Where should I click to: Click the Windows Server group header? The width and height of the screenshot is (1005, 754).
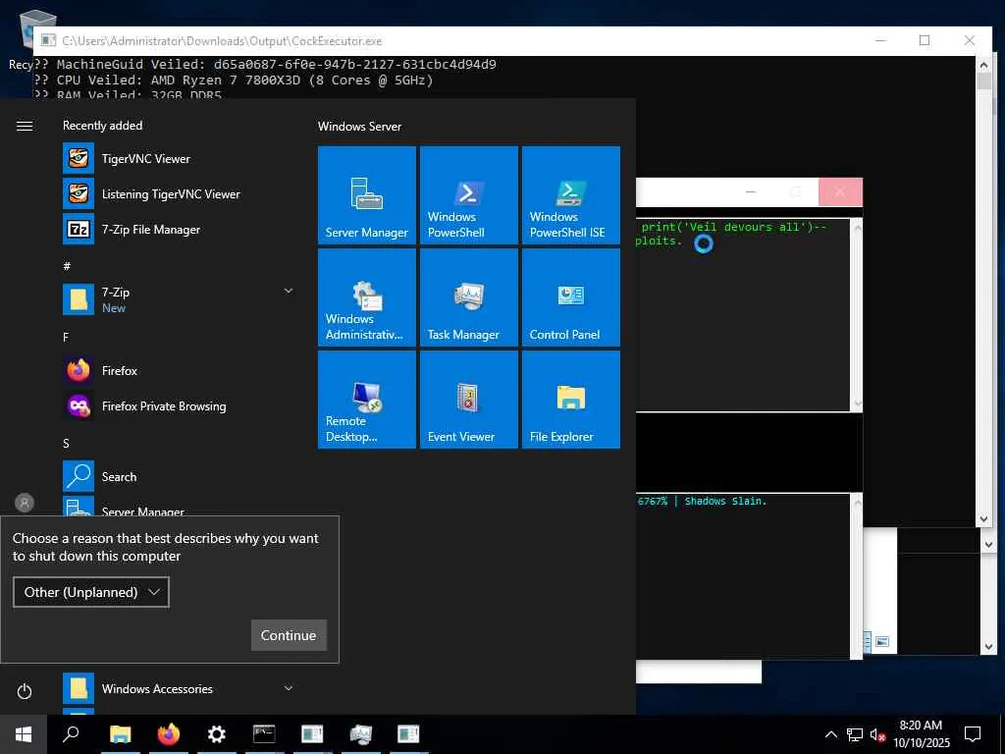click(x=359, y=127)
